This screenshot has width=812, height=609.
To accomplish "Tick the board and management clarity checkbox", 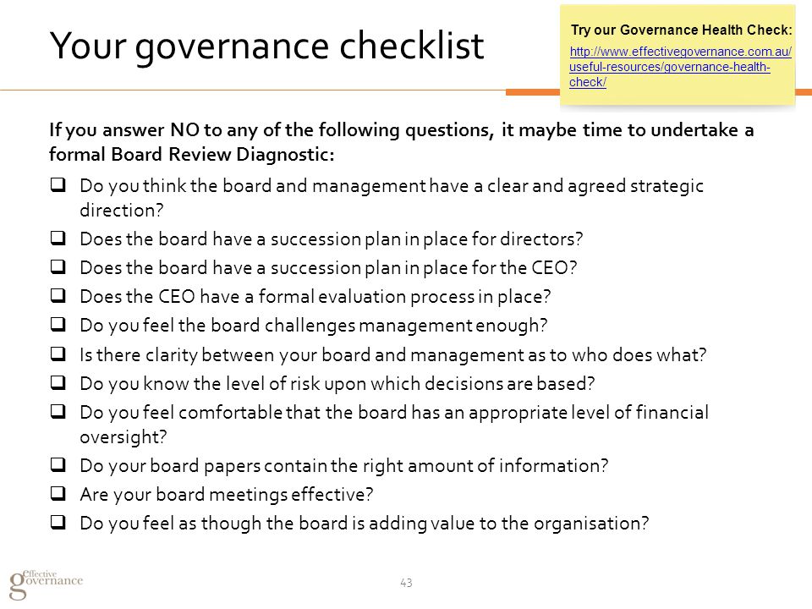I will 58,354.
